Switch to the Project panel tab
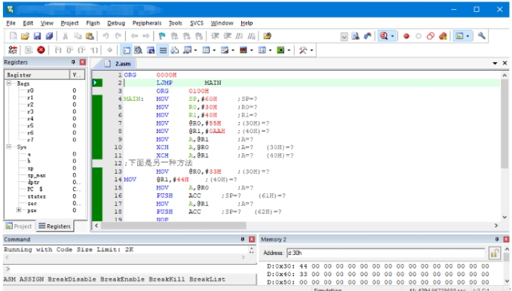 [x=19, y=226]
